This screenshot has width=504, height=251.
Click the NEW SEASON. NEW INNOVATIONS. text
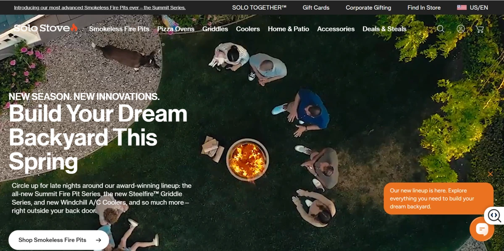point(84,97)
